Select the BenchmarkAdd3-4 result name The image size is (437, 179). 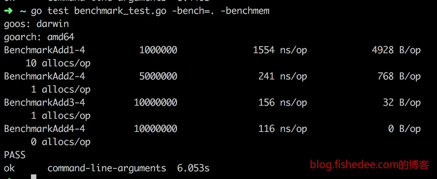pos(44,103)
